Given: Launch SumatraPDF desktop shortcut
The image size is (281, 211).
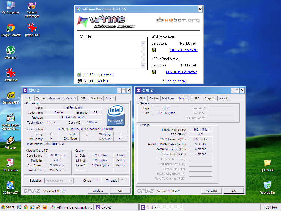Looking at the screenshot, I should (x=11, y=98).
